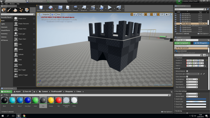Open the Cinematics toolbar icon

coord(93,8)
